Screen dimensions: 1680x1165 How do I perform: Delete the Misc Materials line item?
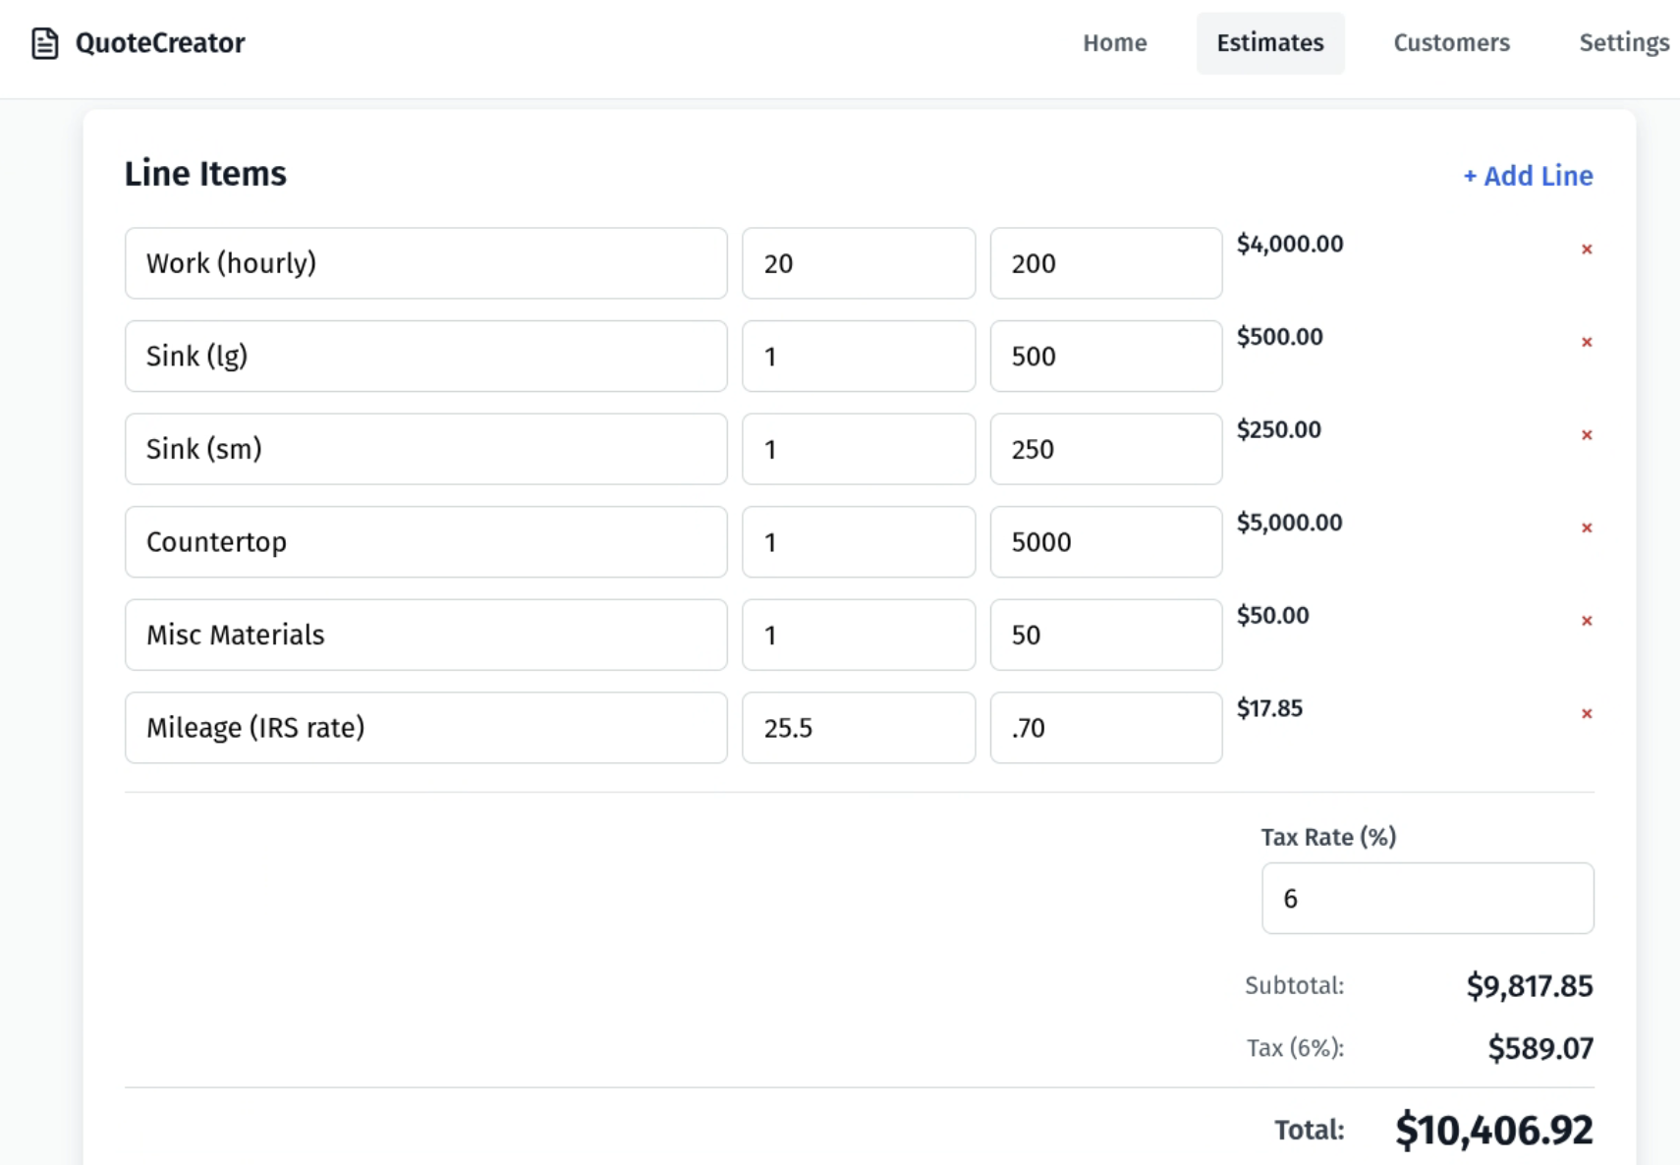click(1587, 621)
